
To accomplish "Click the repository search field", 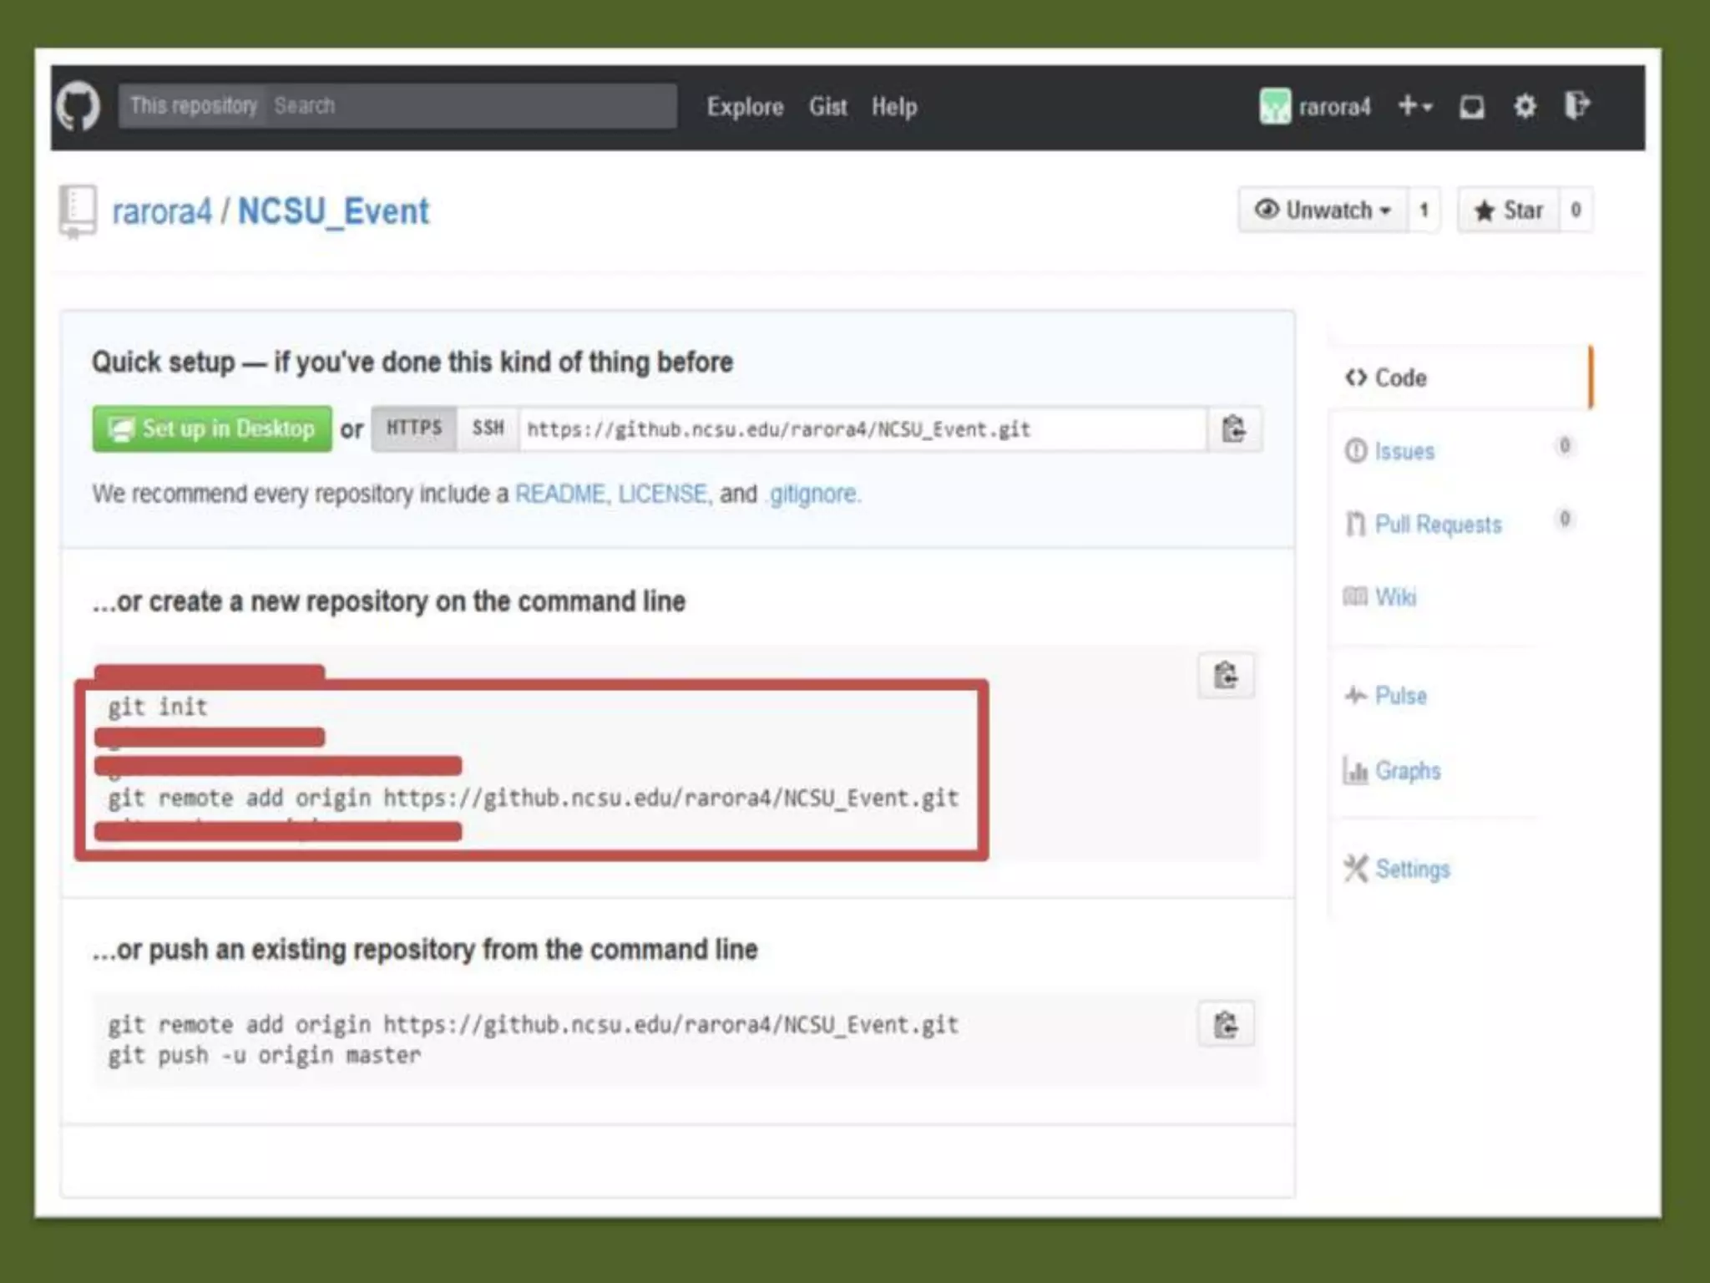I will pyautogui.click(x=468, y=106).
